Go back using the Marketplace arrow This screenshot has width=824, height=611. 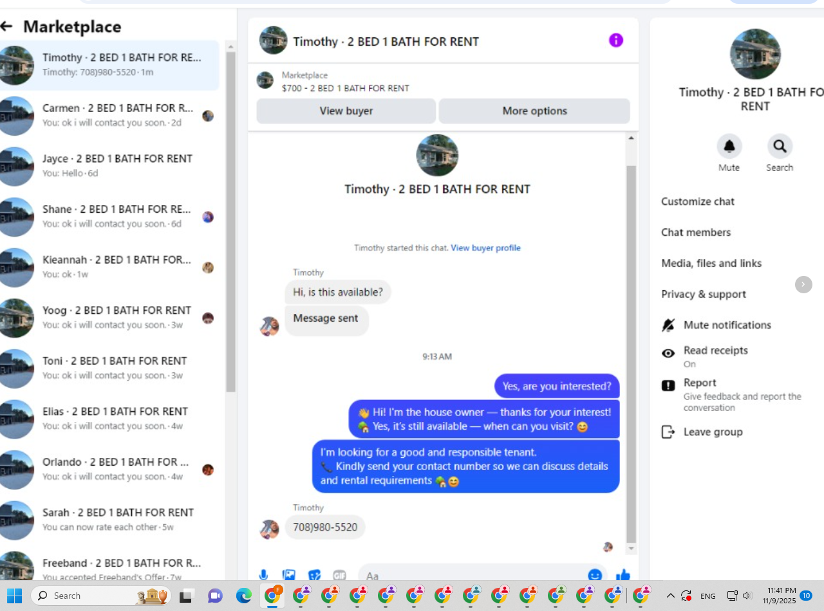point(6,26)
